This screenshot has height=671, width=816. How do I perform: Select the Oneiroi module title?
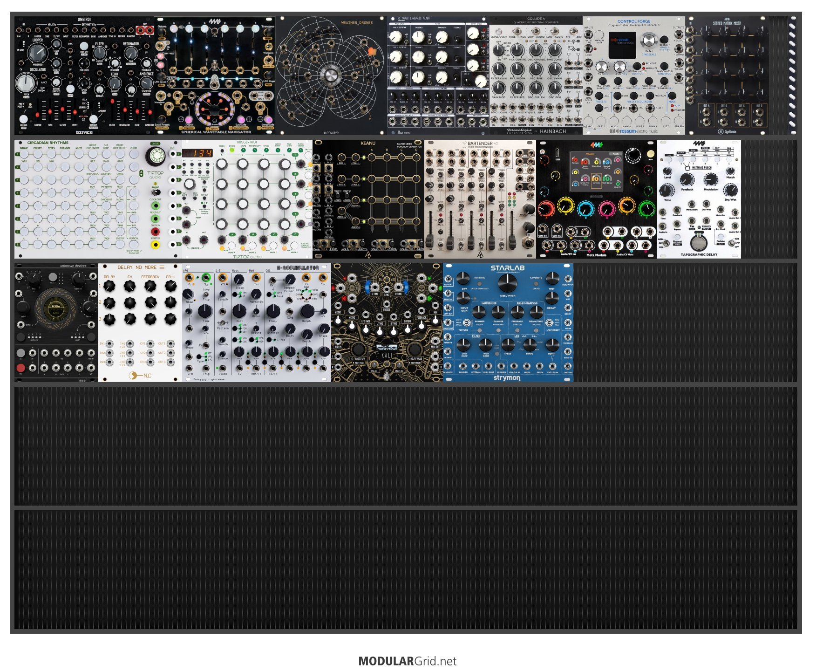[84, 20]
